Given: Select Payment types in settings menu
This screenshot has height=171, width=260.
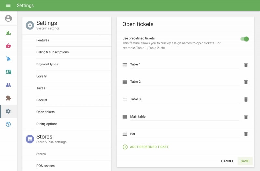Looking at the screenshot, I should tap(47, 64).
